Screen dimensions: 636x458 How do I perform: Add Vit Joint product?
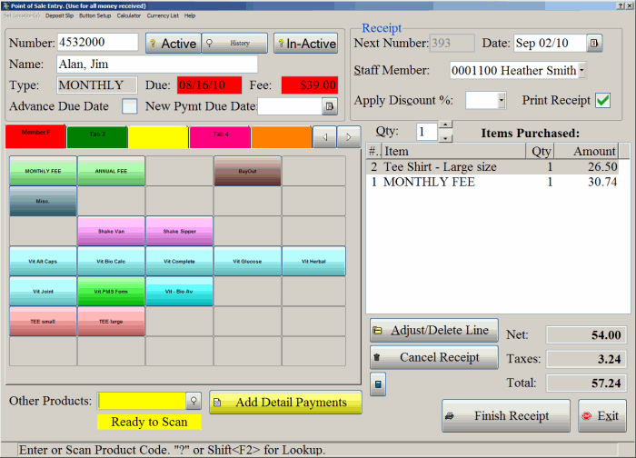click(x=43, y=292)
